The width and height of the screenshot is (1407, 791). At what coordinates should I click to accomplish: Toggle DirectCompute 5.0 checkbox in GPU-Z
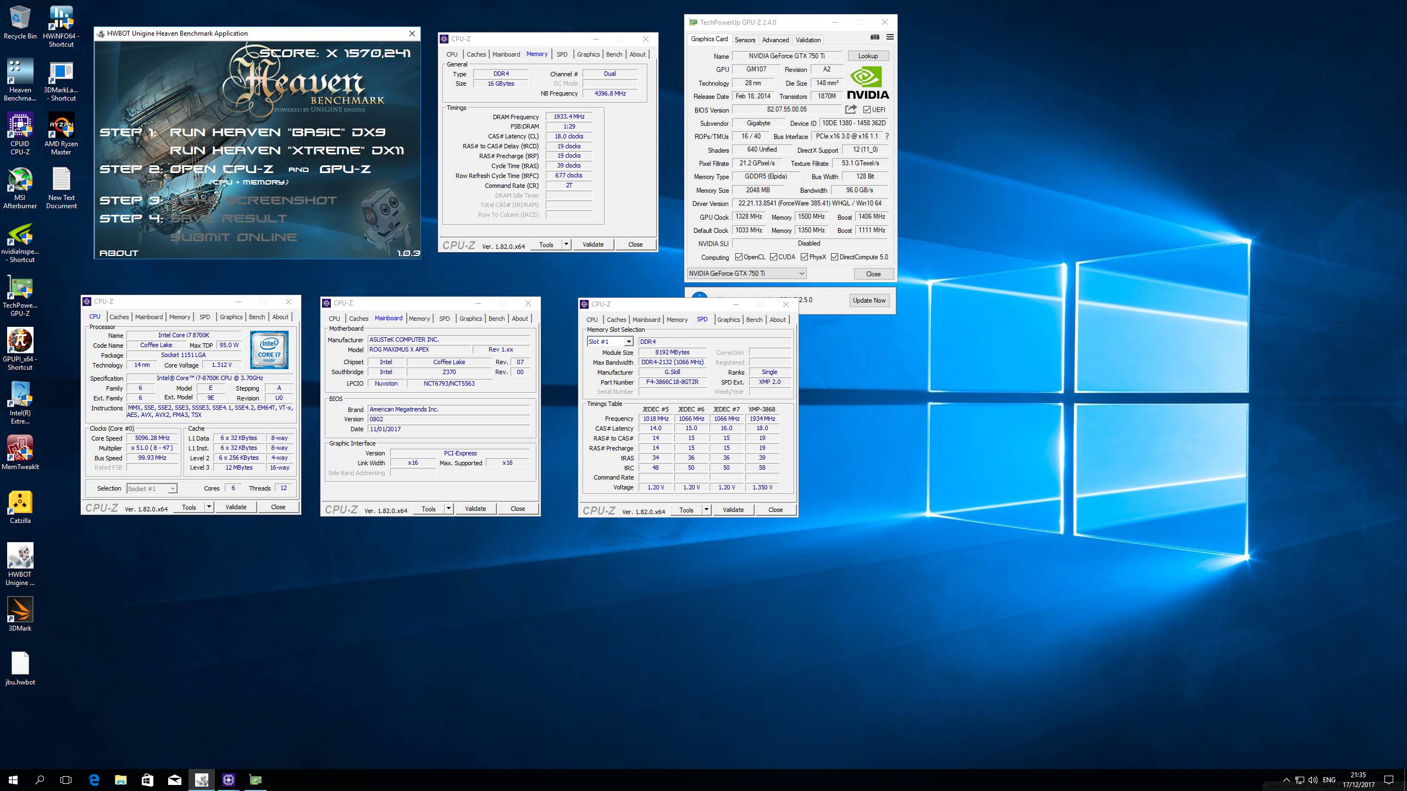pyautogui.click(x=834, y=257)
